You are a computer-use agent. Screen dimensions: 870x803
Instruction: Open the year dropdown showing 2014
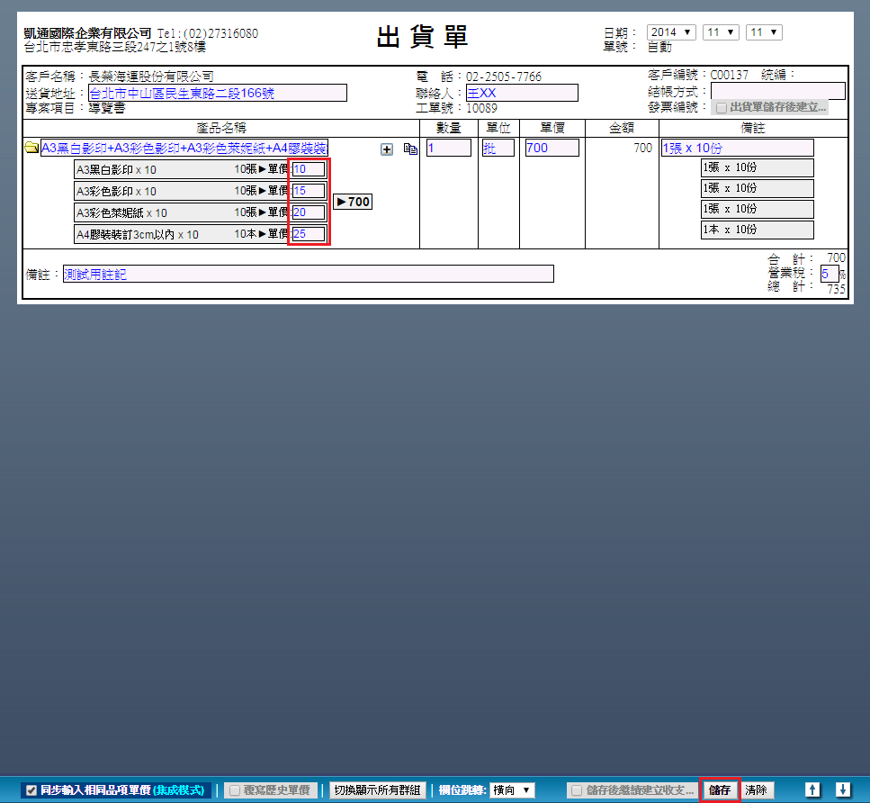point(671,32)
